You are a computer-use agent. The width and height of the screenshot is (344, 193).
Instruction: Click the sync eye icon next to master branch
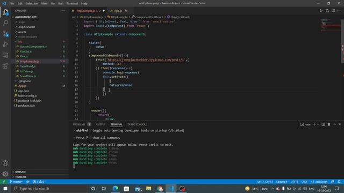click(27, 182)
